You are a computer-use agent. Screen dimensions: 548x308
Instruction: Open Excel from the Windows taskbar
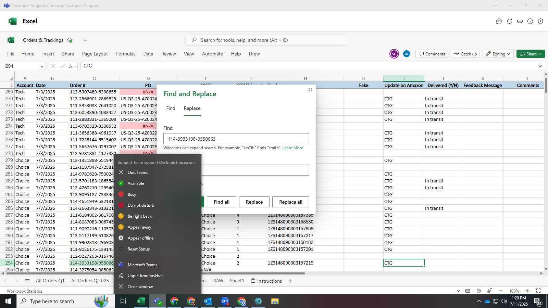point(140,301)
